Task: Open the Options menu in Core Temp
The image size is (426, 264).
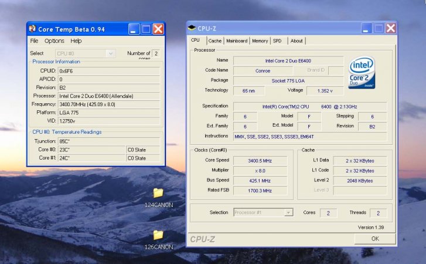Action: pyautogui.click(x=54, y=41)
